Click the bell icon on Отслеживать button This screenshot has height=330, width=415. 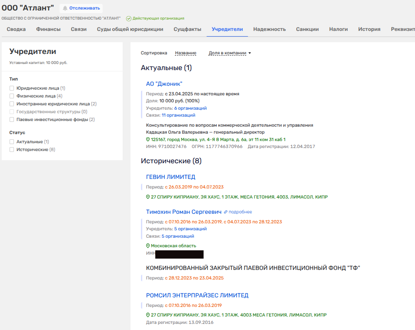(x=65, y=8)
